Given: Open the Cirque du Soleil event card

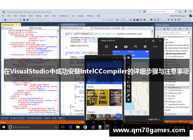Looking at the screenshot, I should click(x=116, y=97).
